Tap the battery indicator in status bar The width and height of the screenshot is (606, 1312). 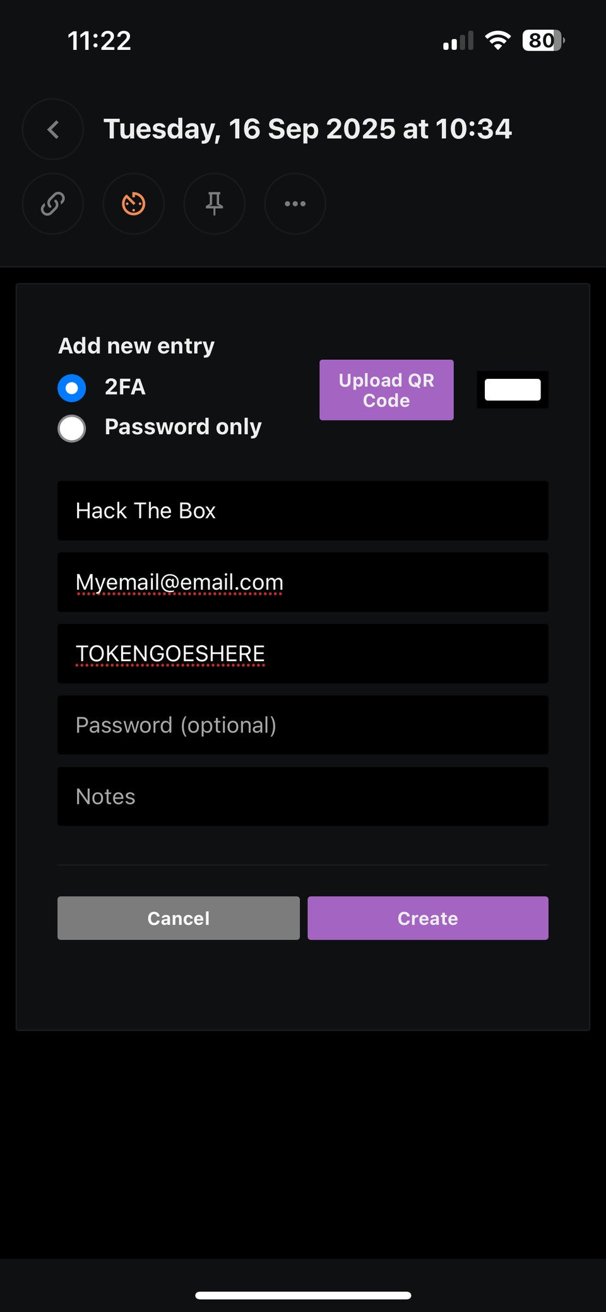point(544,40)
